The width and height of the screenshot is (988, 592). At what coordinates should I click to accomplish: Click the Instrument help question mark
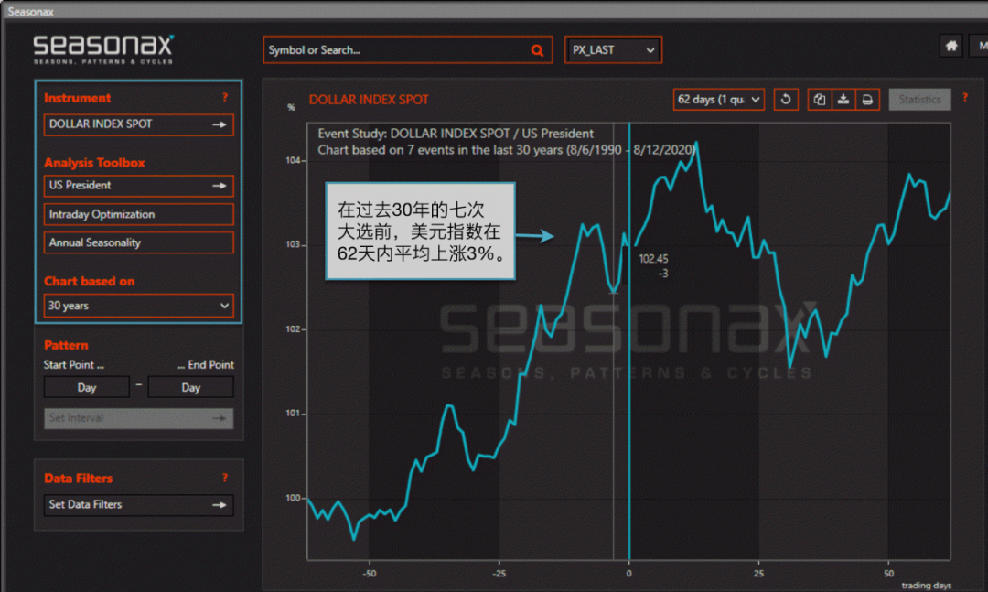click(225, 97)
